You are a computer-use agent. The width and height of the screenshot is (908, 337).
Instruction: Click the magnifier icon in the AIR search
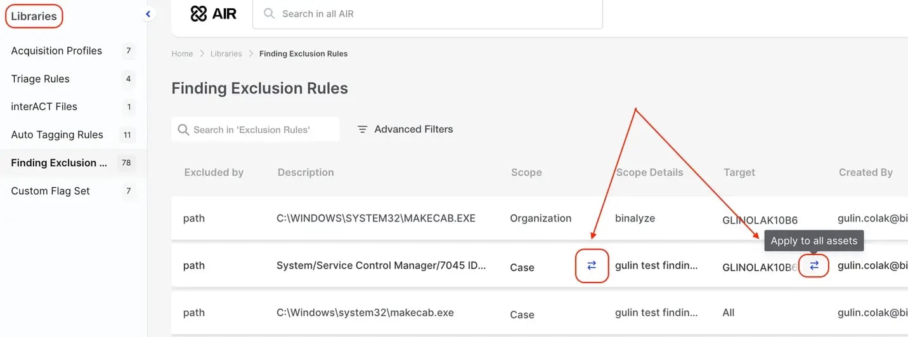pos(269,13)
